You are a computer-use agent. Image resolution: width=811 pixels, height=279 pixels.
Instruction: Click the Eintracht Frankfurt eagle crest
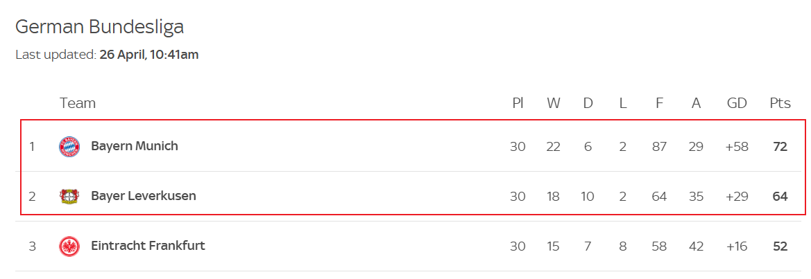coord(69,246)
